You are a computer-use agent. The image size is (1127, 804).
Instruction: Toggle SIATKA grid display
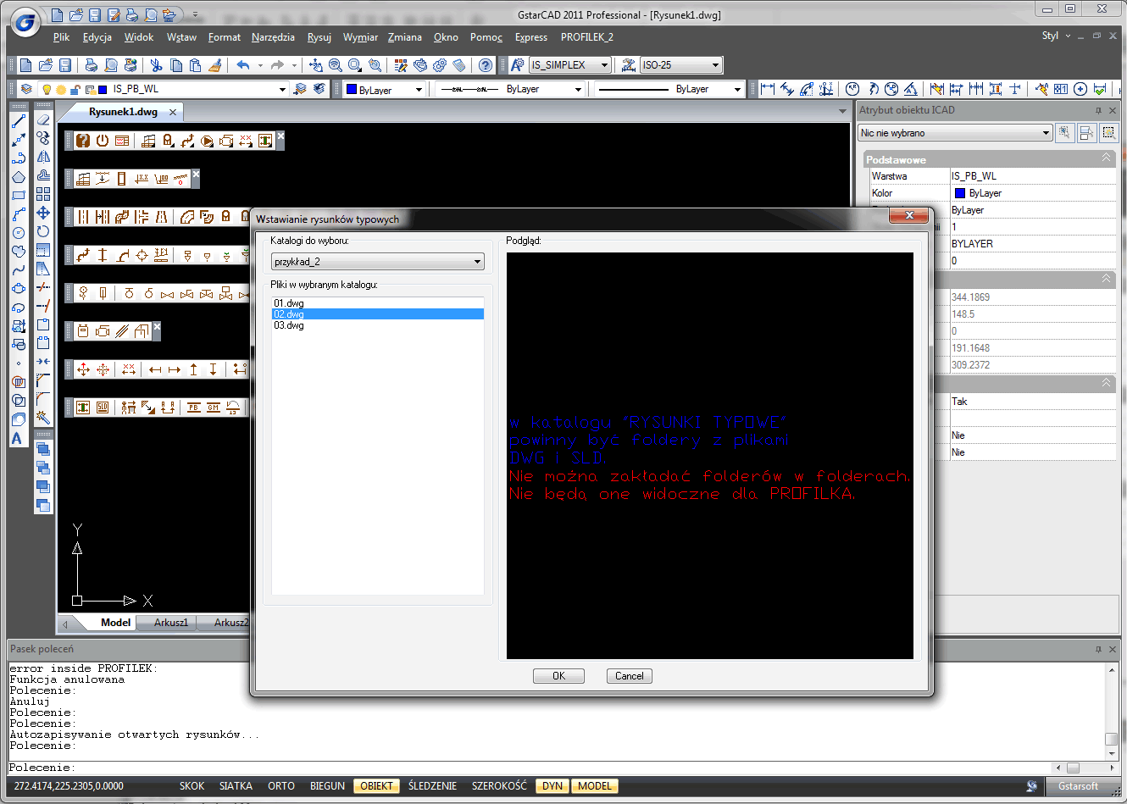[236, 786]
